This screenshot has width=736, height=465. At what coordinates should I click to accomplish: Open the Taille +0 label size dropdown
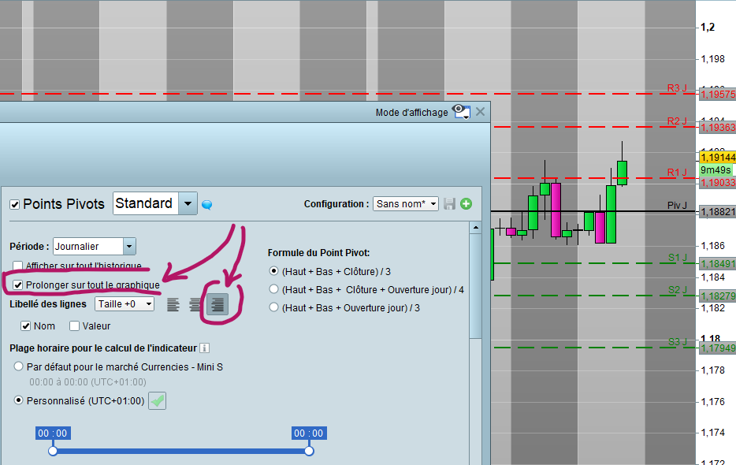point(125,304)
